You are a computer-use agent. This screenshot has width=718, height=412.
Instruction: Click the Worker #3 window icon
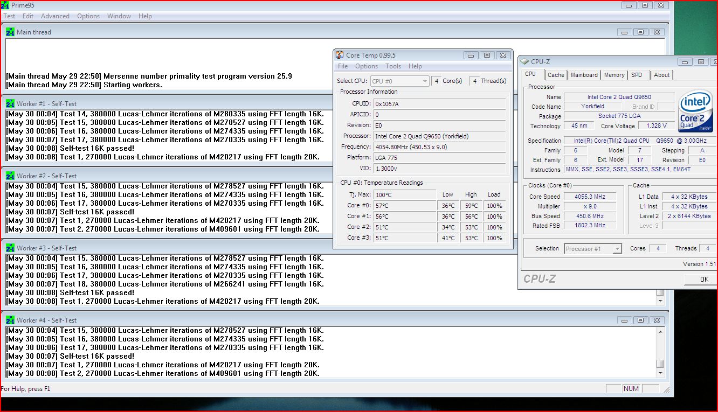10,248
